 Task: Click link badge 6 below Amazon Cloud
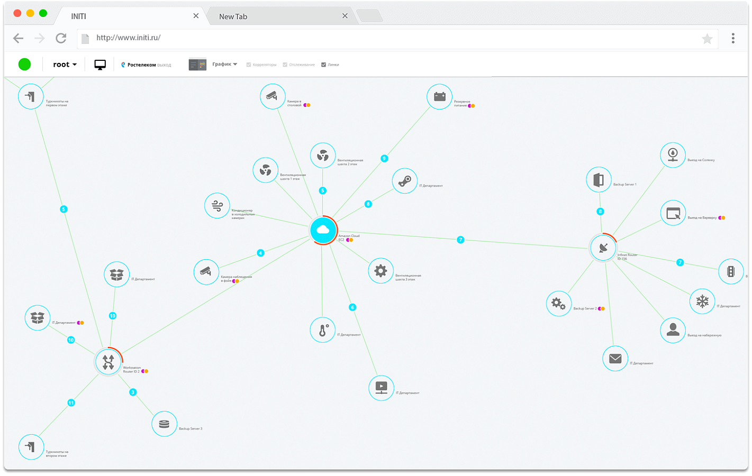tap(352, 307)
